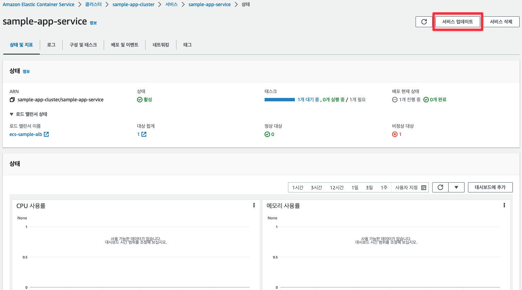Refresh the metrics dashboard with the reload icon
Viewport: 522px width, 290px height.
point(440,187)
